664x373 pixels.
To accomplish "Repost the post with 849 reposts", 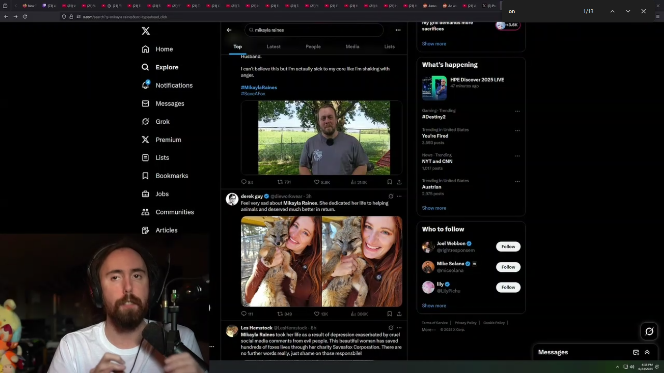I will (285, 314).
